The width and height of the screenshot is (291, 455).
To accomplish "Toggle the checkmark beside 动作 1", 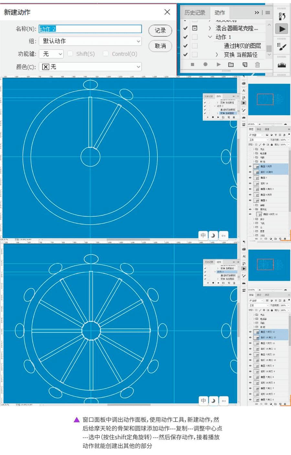I will click(x=185, y=37).
